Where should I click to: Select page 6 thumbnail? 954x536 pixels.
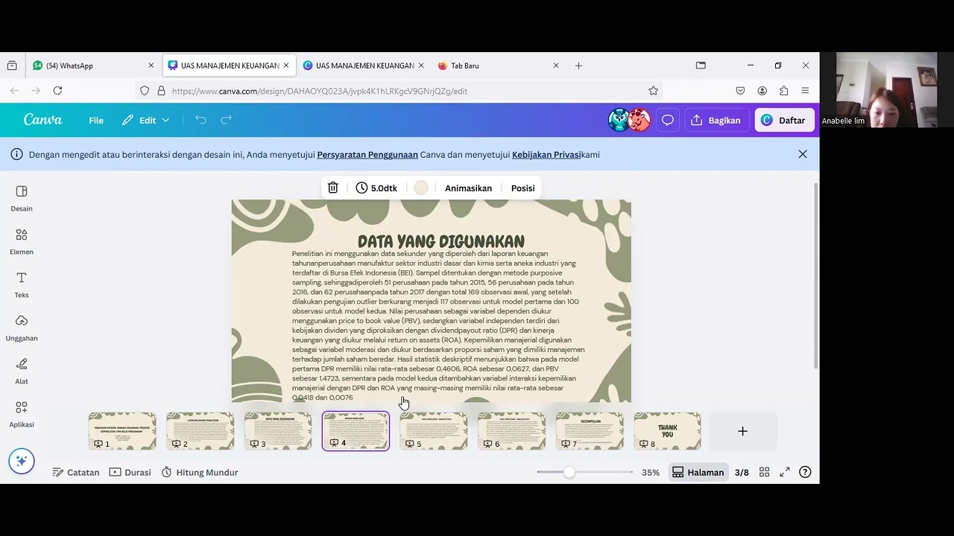[x=511, y=431]
